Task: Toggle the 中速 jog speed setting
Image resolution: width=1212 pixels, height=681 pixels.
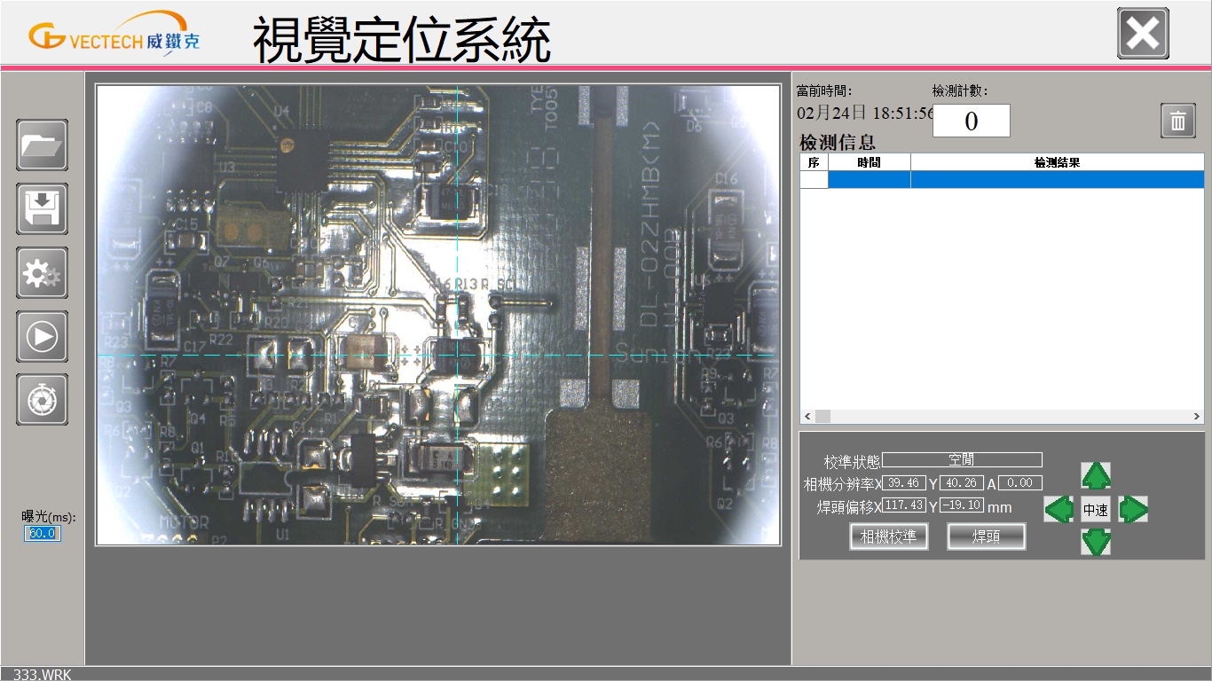Action: (1096, 510)
